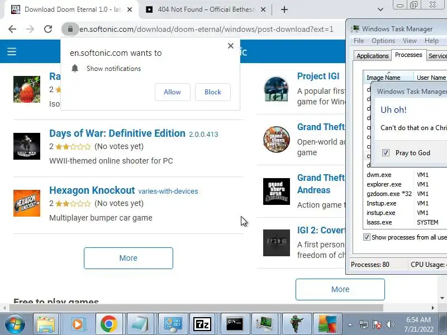This screenshot has height=335, width=447.
Task: Sort by Image Name column header
Action: coord(388,78)
